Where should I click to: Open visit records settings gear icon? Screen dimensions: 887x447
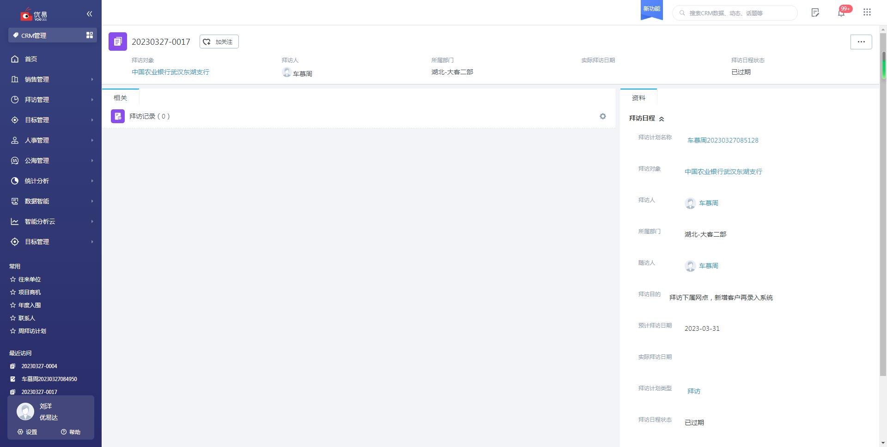coord(602,116)
